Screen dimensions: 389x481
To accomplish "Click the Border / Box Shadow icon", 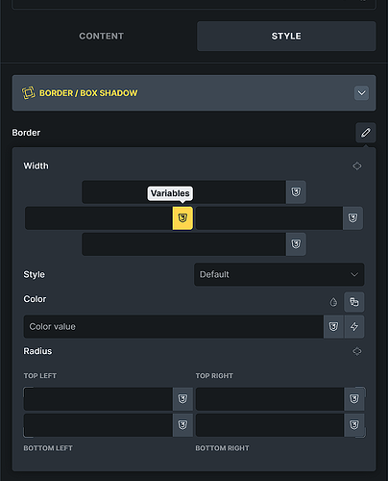I will point(28,93).
